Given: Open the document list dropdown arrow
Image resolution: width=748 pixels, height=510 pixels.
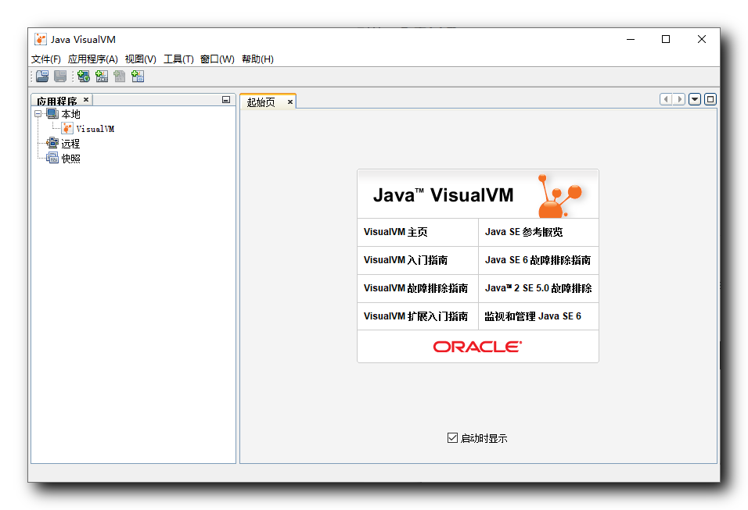Looking at the screenshot, I should pos(695,99).
